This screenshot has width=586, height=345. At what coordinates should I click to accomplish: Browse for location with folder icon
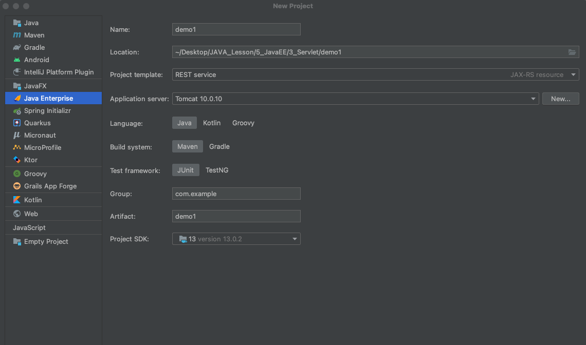[x=572, y=52]
